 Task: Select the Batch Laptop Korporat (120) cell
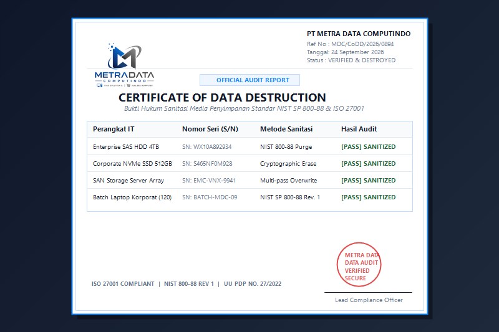(132, 197)
